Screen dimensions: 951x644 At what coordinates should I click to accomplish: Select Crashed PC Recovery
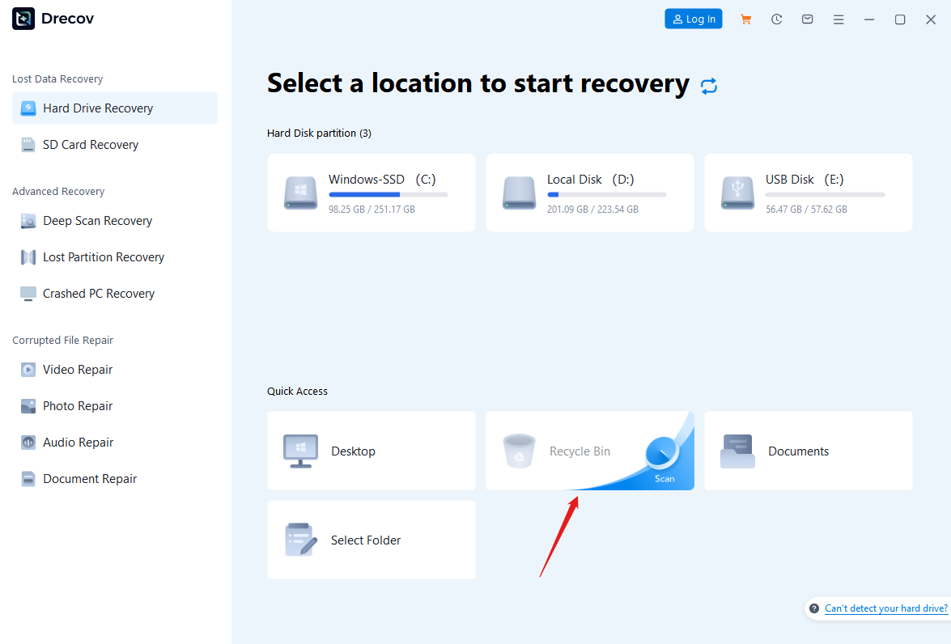pyautogui.click(x=99, y=293)
